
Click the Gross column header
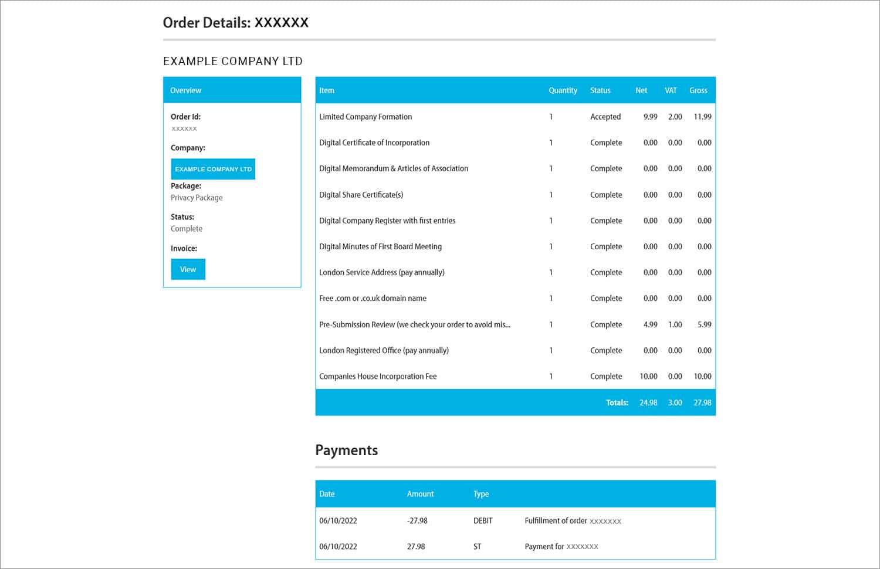[699, 90]
